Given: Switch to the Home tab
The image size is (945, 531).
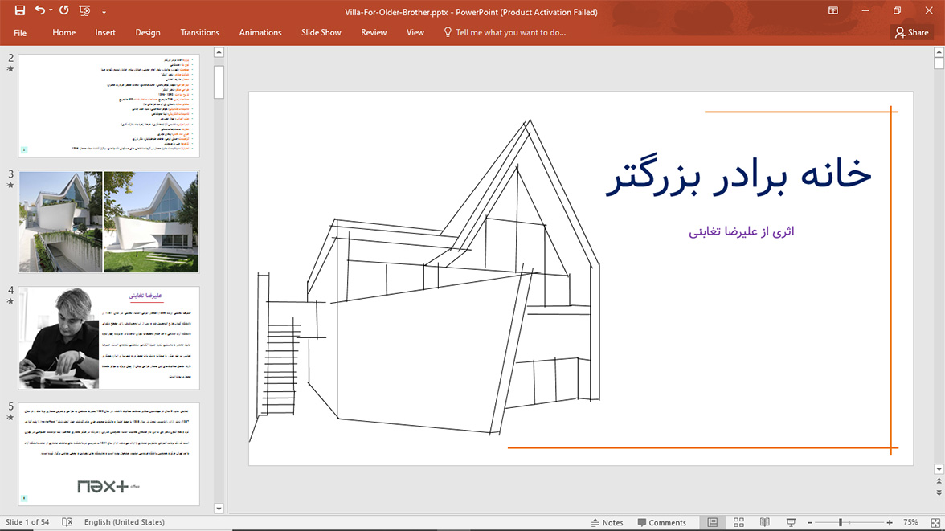Looking at the screenshot, I should pyautogui.click(x=64, y=33).
